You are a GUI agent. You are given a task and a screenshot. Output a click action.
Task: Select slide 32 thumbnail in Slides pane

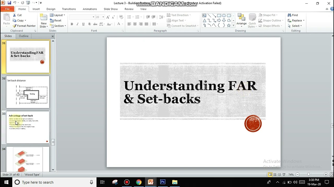coord(28,92)
